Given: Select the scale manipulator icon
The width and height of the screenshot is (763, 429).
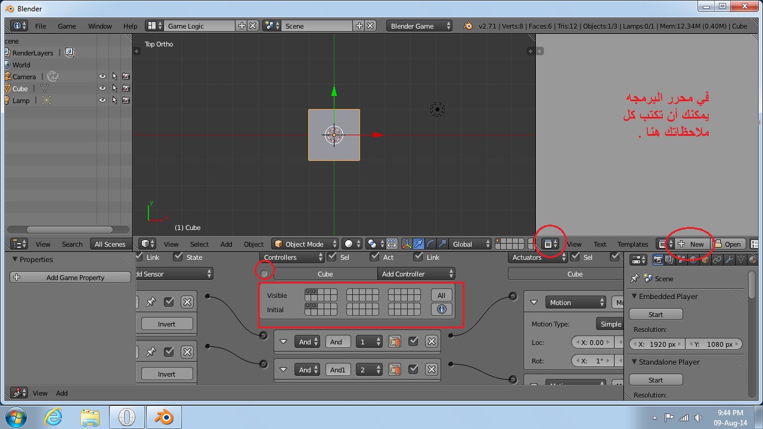Looking at the screenshot, I should 442,244.
